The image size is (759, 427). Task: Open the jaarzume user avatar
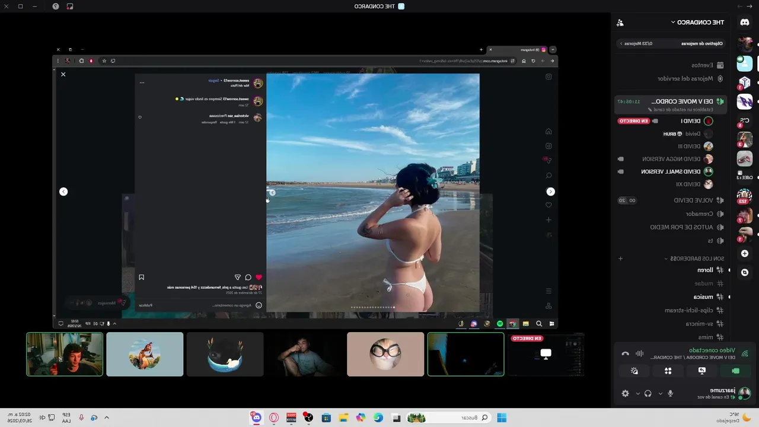click(745, 393)
